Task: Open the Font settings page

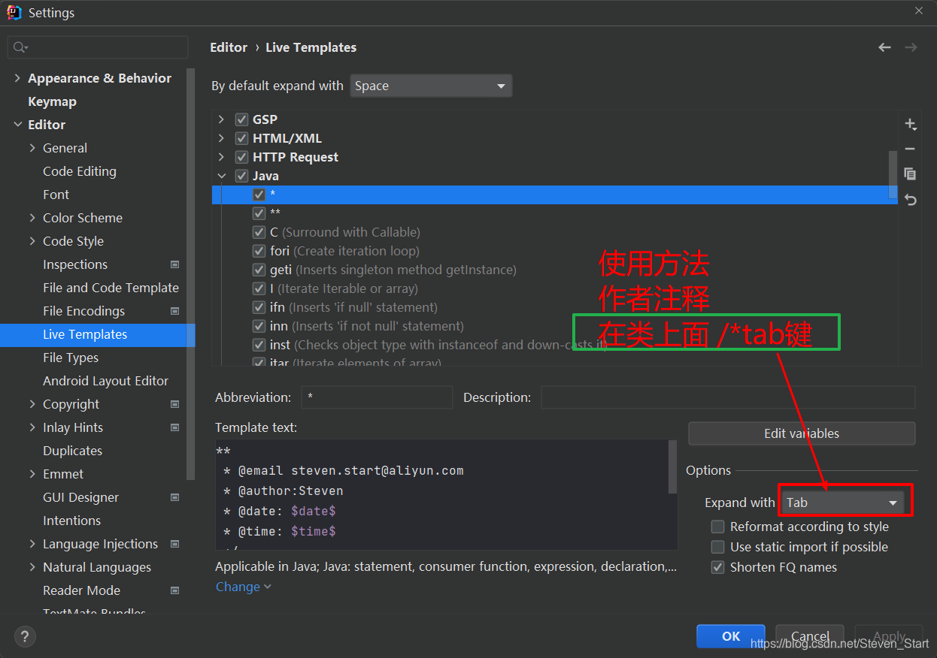Action: click(x=56, y=195)
